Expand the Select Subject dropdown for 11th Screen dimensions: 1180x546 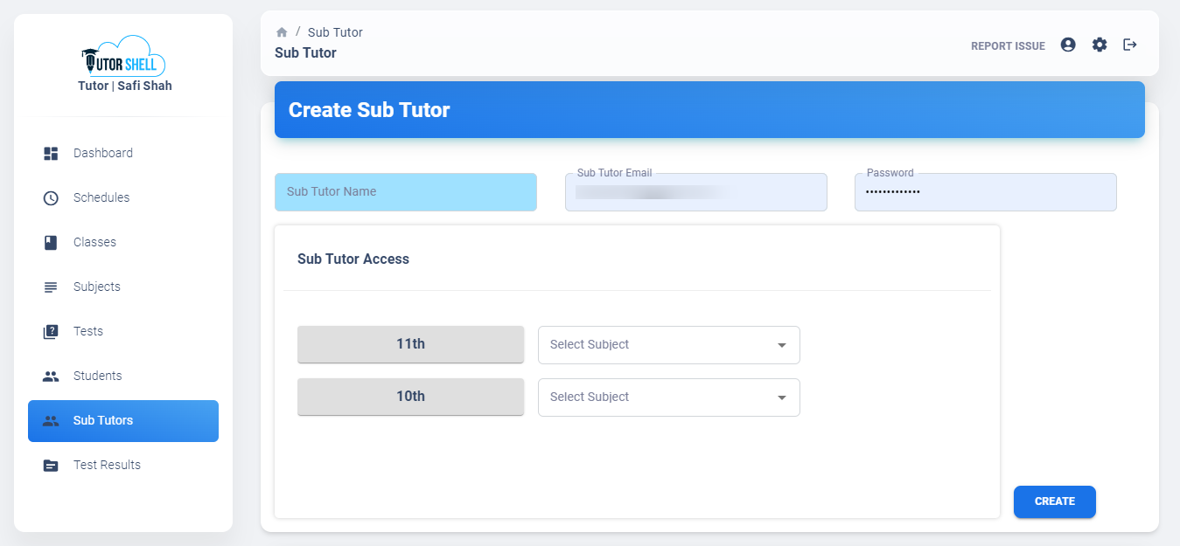pos(669,345)
